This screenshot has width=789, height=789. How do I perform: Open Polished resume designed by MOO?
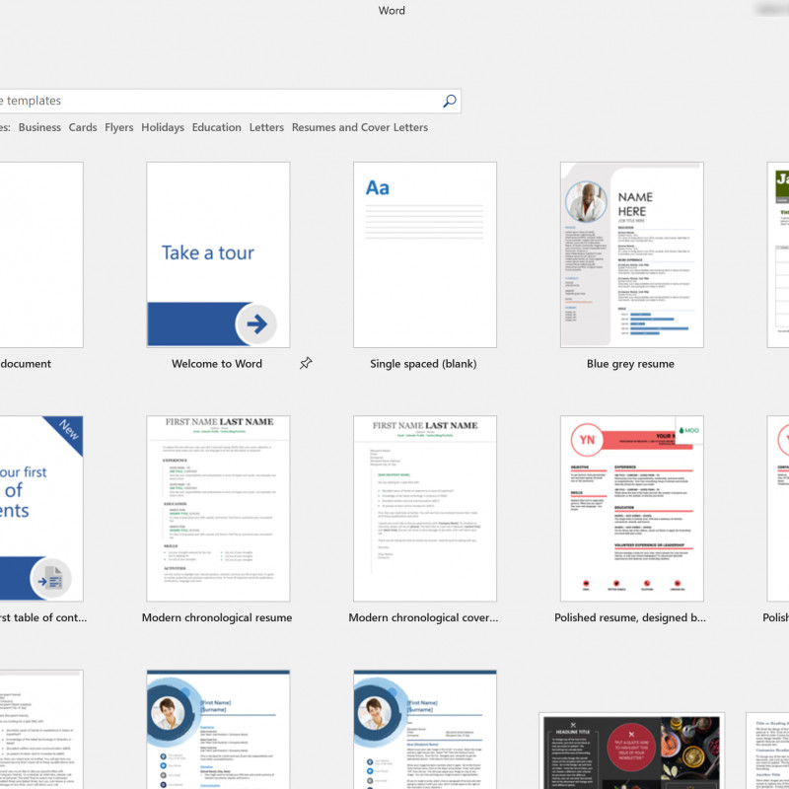coord(632,508)
